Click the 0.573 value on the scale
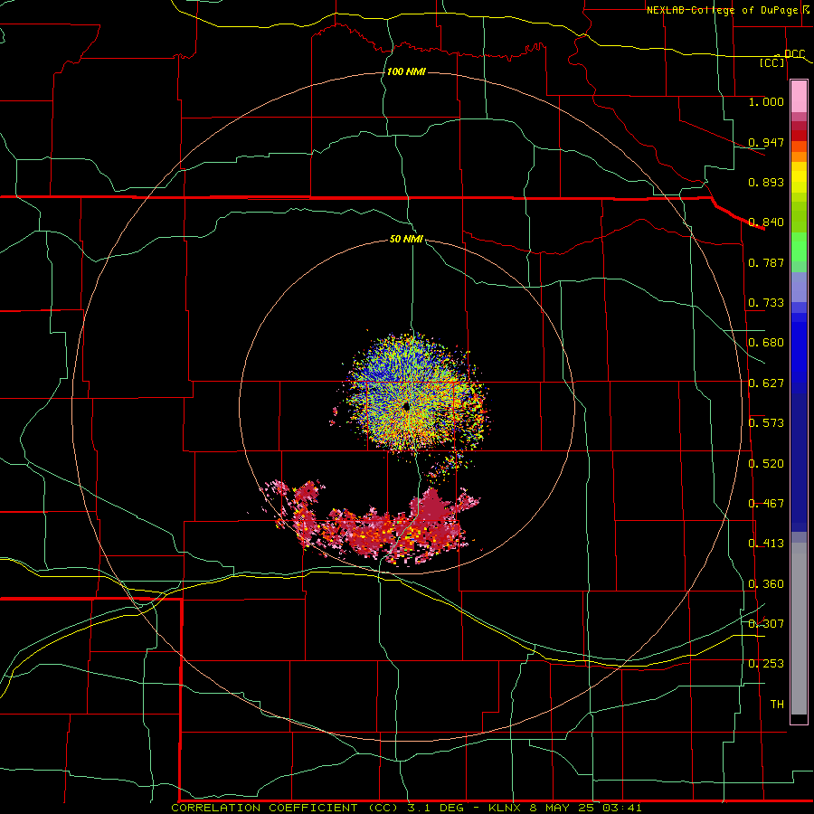The image size is (814, 814). click(x=766, y=423)
